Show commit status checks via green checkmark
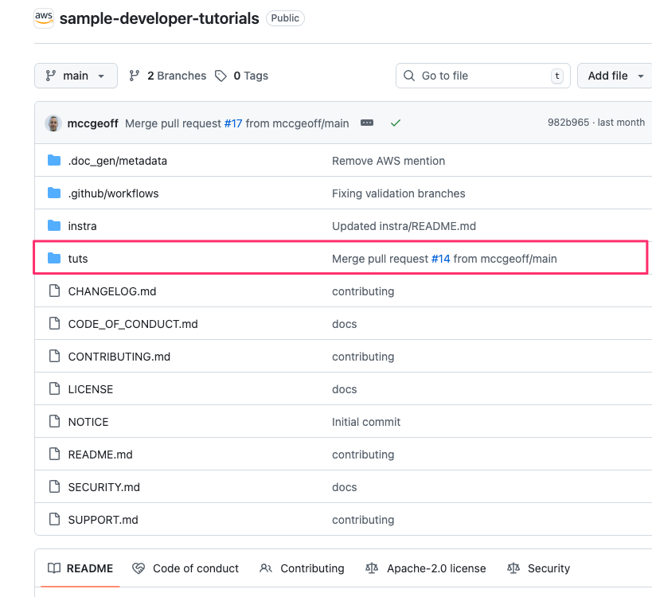Viewport: 652px width, 597px height. click(396, 123)
